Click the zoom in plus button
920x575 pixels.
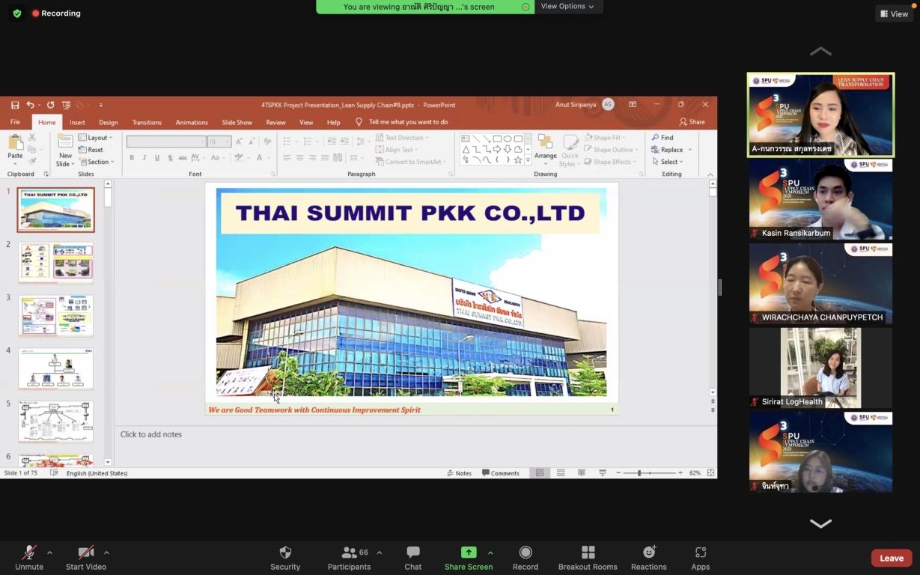(680, 473)
